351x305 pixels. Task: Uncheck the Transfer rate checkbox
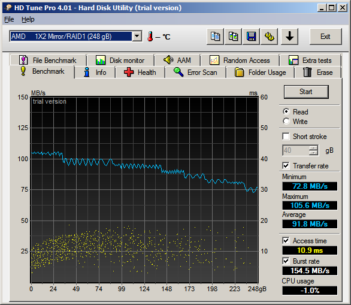click(x=286, y=166)
